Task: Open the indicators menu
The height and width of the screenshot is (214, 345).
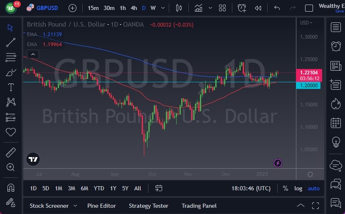Action: (x=198, y=8)
